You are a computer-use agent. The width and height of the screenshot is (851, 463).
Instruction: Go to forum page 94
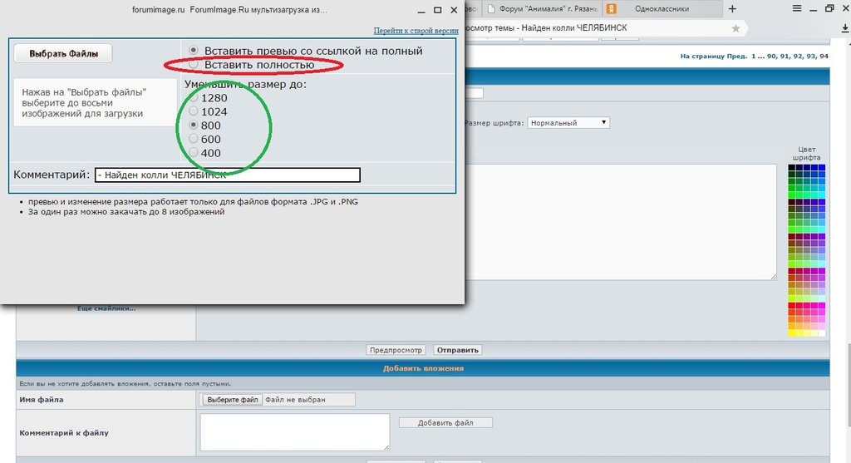tap(824, 56)
